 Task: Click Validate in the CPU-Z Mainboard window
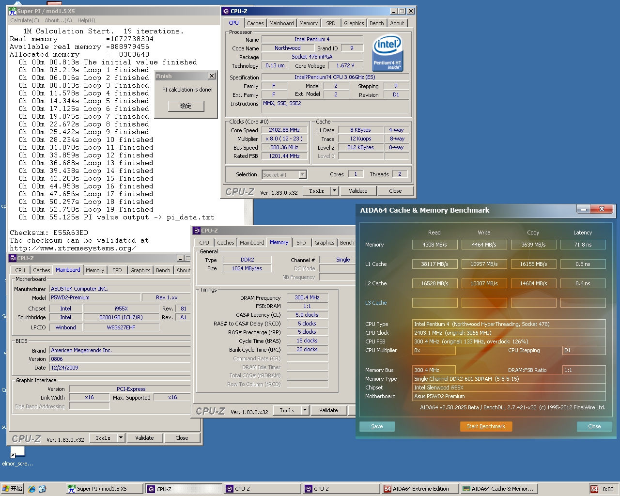point(144,438)
